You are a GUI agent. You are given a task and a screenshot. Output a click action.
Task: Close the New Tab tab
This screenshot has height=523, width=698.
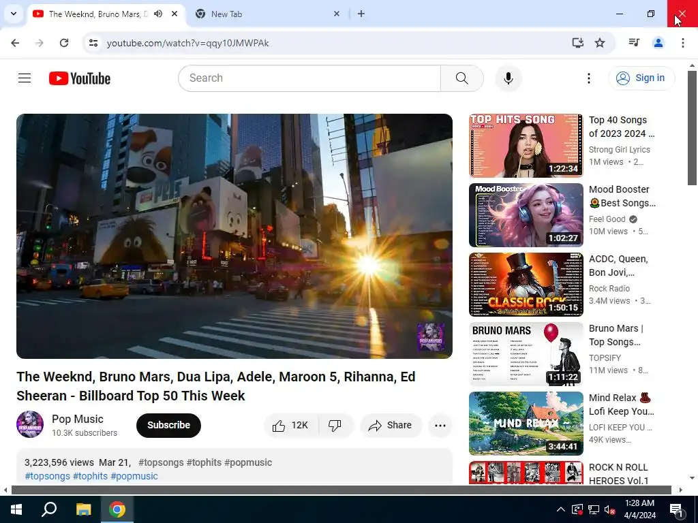(337, 14)
